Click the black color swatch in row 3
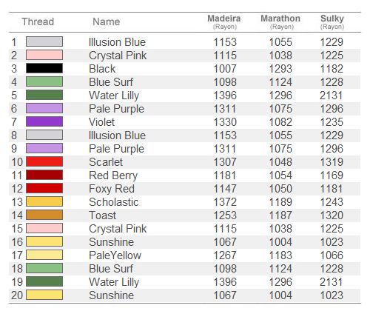The height and width of the screenshot is (311, 370). [44, 68]
